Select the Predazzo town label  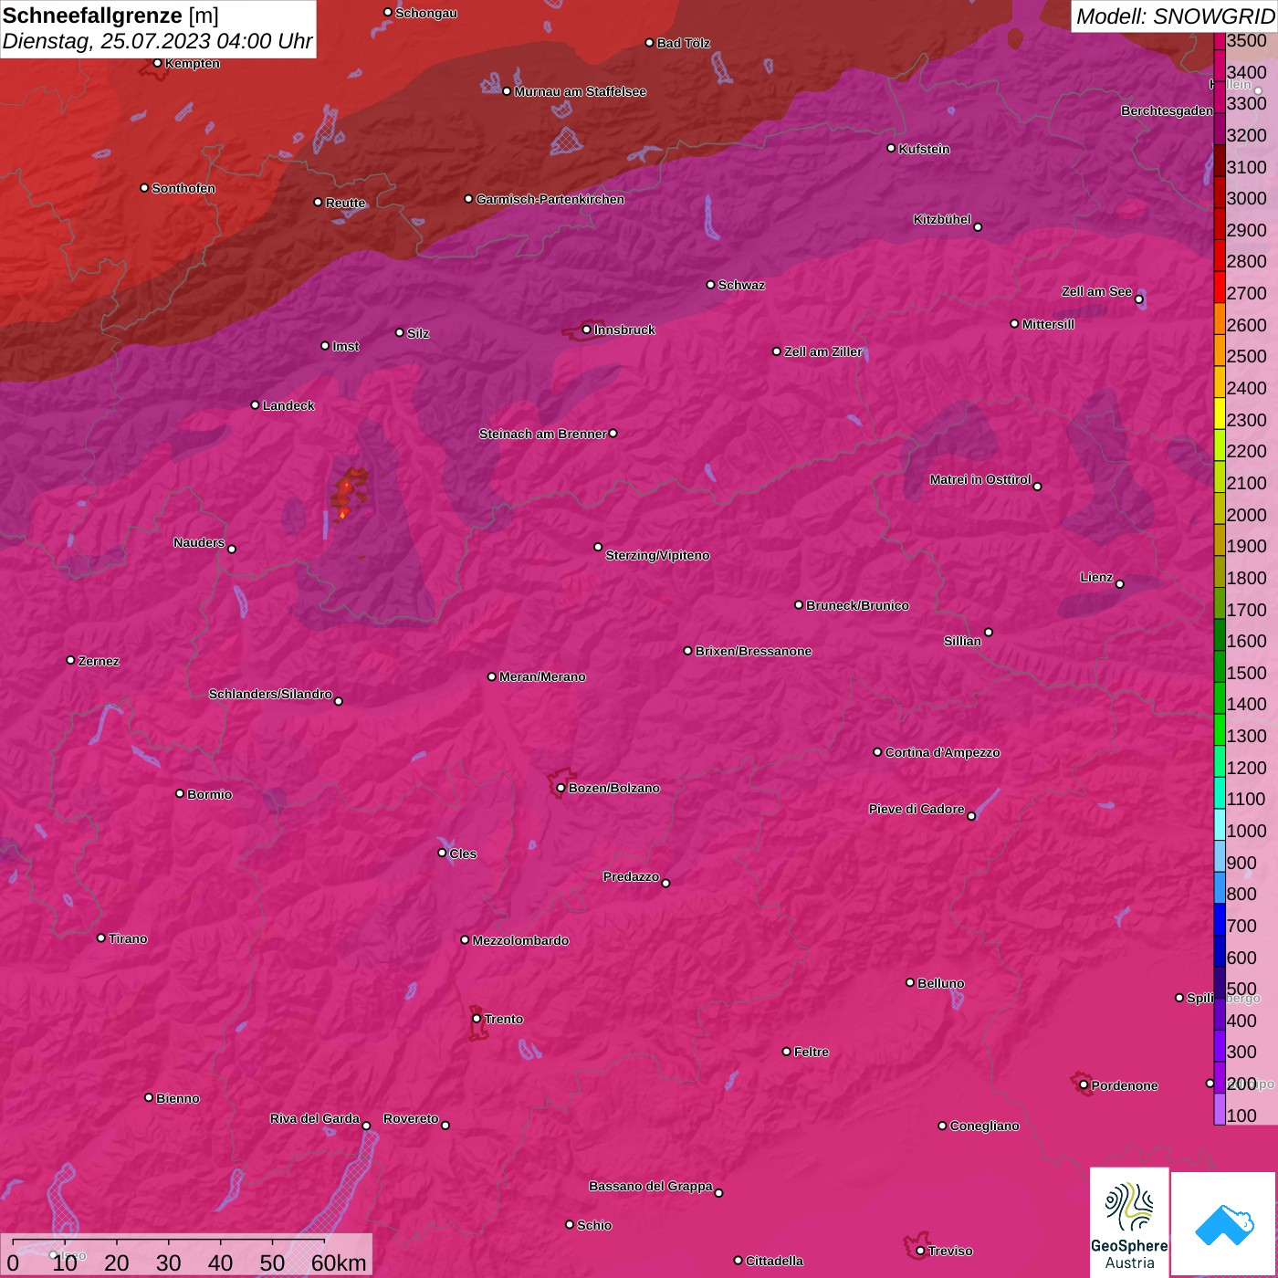pos(631,876)
